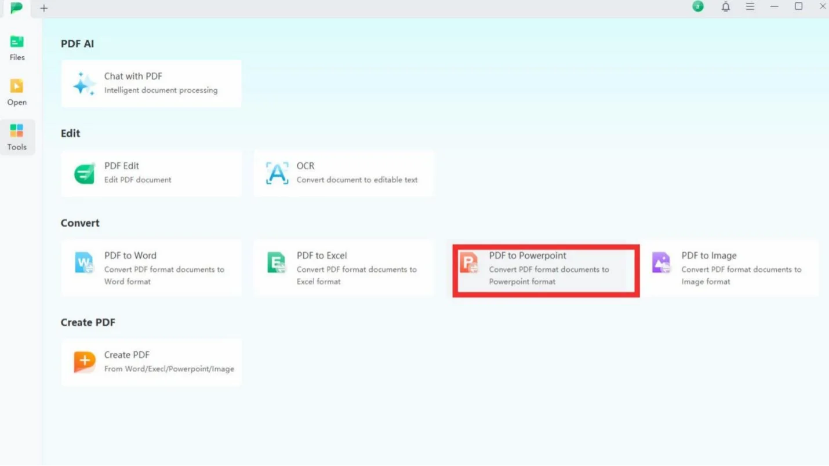Image resolution: width=829 pixels, height=466 pixels.
Task: Click the green app logo icon
Action: (16, 8)
